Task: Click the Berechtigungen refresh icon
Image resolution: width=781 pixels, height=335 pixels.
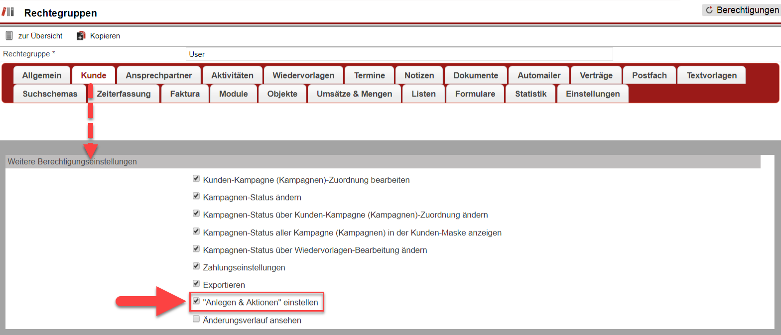Action: [x=709, y=10]
